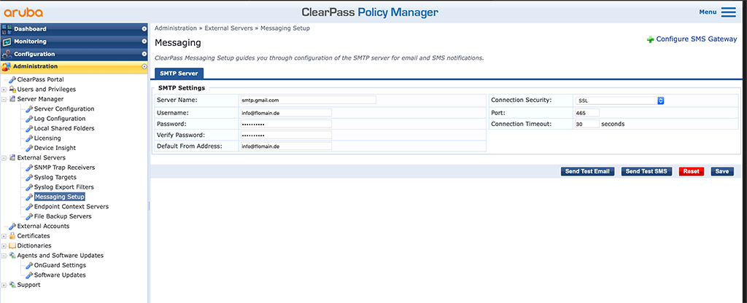Viewport: 747px width, 303px height.
Task: Click the Configuration section icon
Action: [x=6, y=54]
